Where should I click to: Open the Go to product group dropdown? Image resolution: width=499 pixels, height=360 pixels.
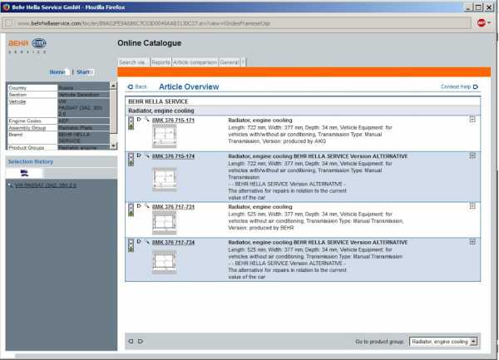pyautogui.click(x=444, y=341)
